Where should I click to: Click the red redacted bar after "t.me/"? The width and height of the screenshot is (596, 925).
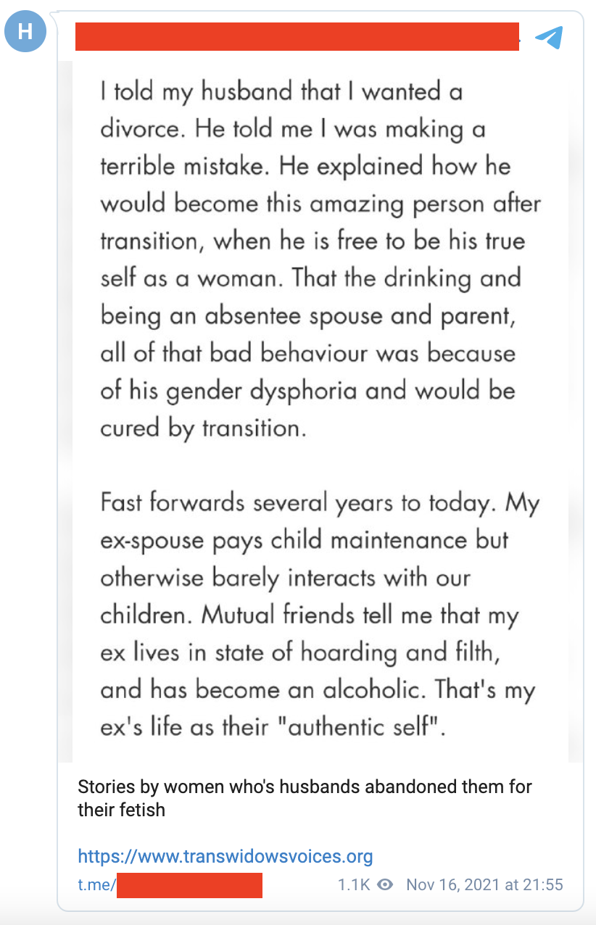pyautogui.click(x=189, y=885)
